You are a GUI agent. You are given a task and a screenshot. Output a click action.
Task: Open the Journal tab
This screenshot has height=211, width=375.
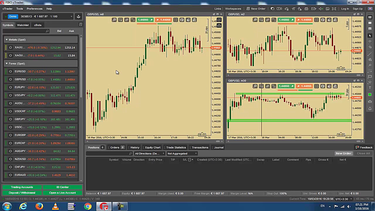click(x=219, y=147)
